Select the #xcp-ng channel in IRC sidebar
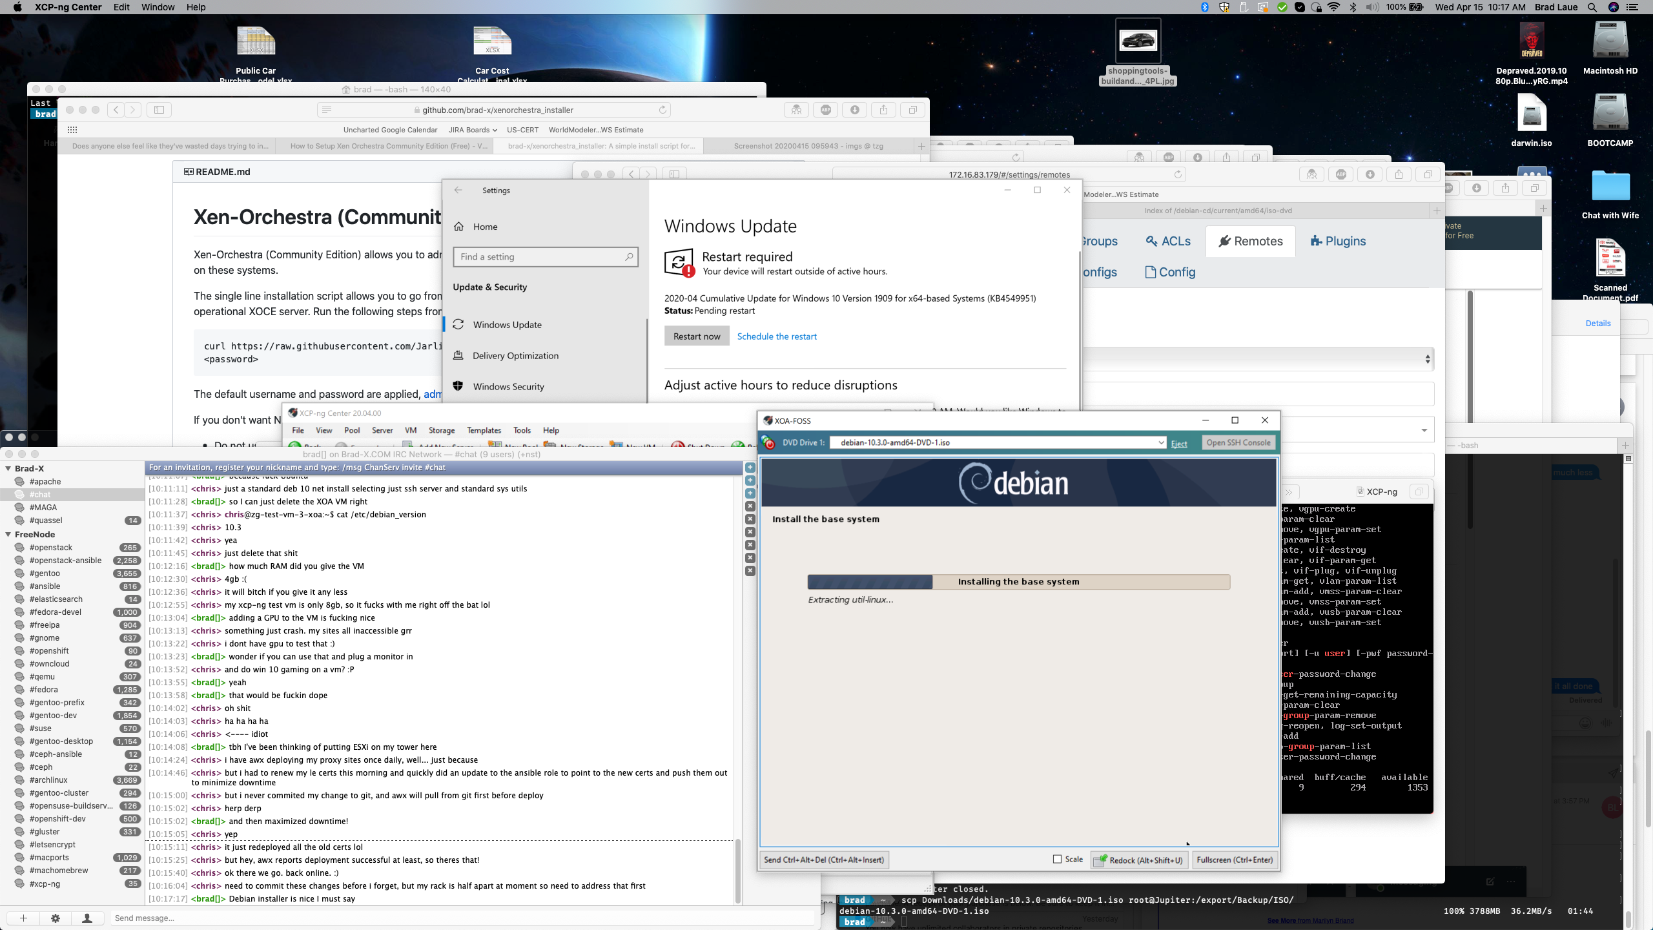Viewport: 1653px width, 930px height. pos(72,883)
